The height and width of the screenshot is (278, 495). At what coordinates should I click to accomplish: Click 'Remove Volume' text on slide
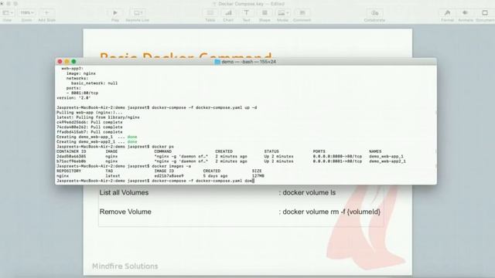[x=125, y=212]
